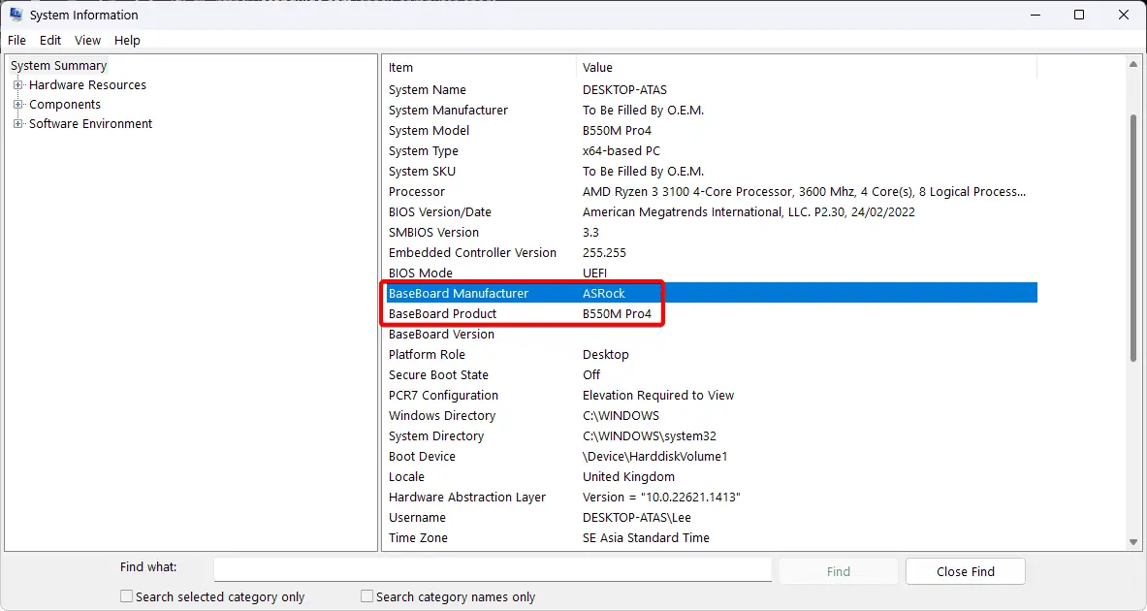Viewport: 1147px width, 611px height.
Task: Select the Processor row
Action: tap(712, 192)
